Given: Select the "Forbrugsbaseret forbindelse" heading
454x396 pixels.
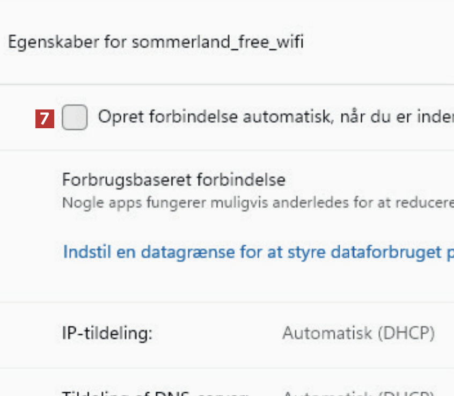Looking at the screenshot, I should pyautogui.click(x=174, y=180).
